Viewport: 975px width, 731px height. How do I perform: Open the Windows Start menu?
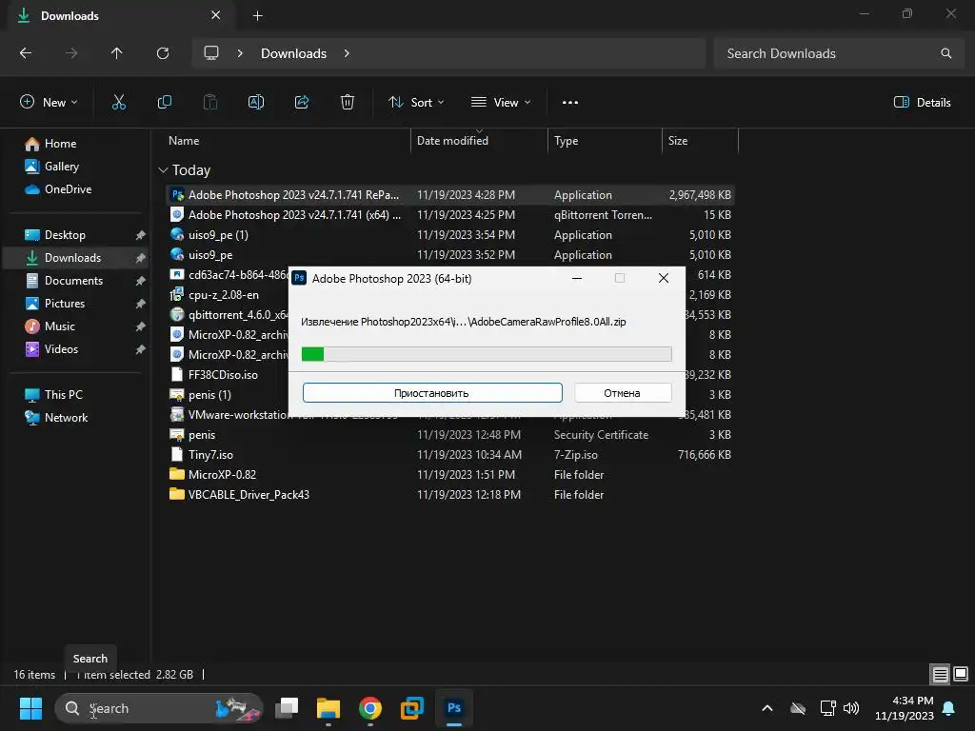pos(30,708)
